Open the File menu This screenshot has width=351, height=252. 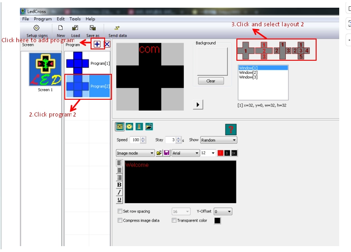click(25, 19)
